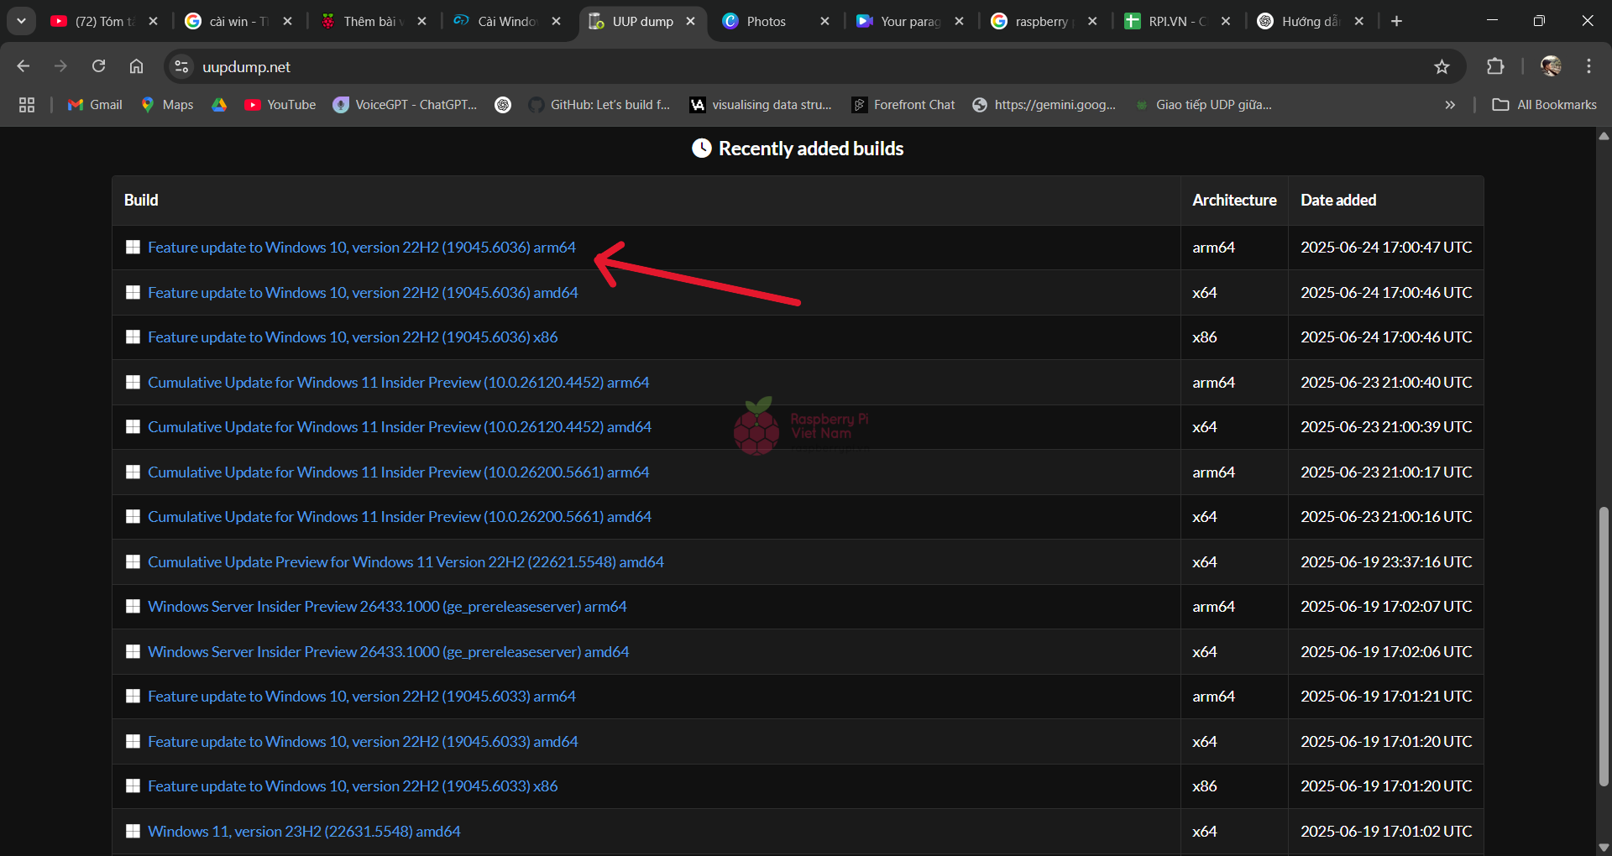Open the All Bookmarks folder
This screenshot has height=856, width=1612.
coord(1545,105)
